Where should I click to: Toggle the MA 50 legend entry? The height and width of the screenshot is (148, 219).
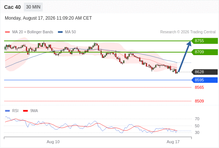click(x=67, y=32)
